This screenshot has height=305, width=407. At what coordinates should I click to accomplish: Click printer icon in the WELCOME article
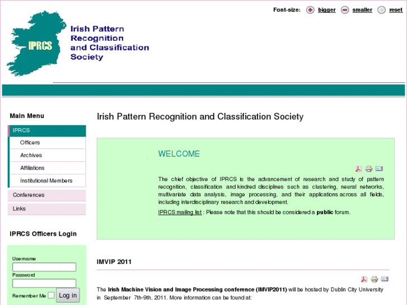369,169
